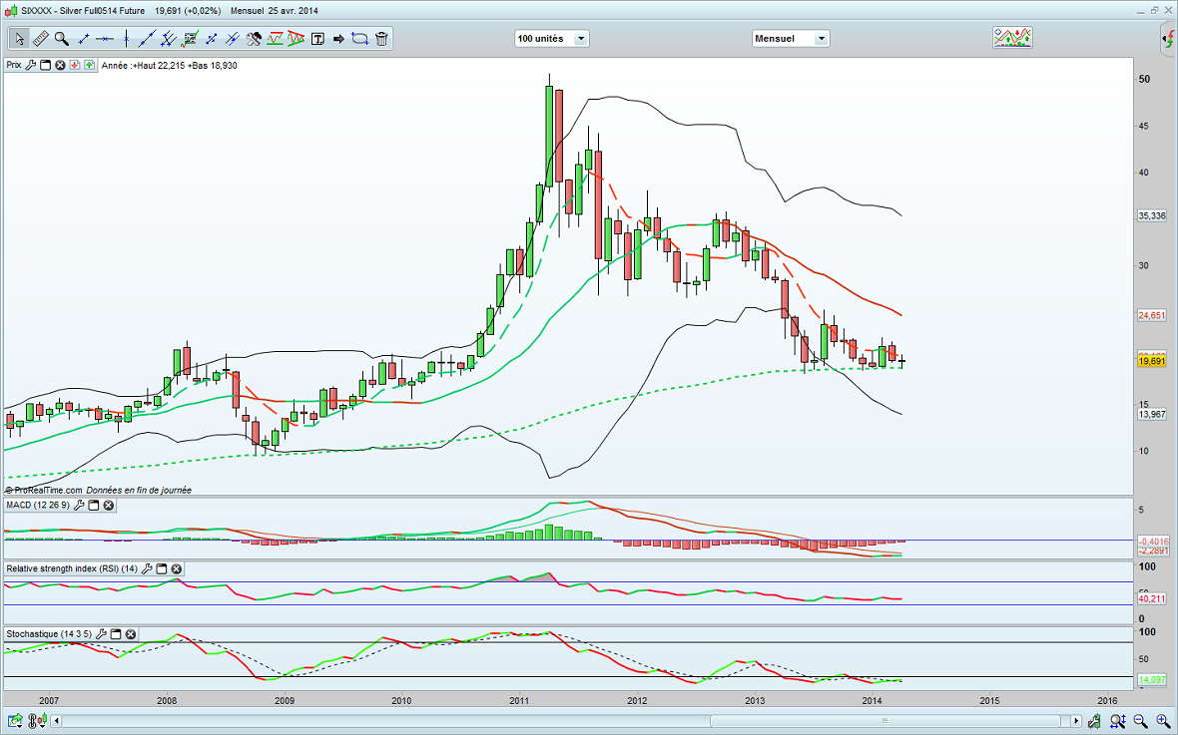The width and height of the screenshot is (1178, 735).
Task: Activate the magnifier zoom tool
Action: point(62,39)
